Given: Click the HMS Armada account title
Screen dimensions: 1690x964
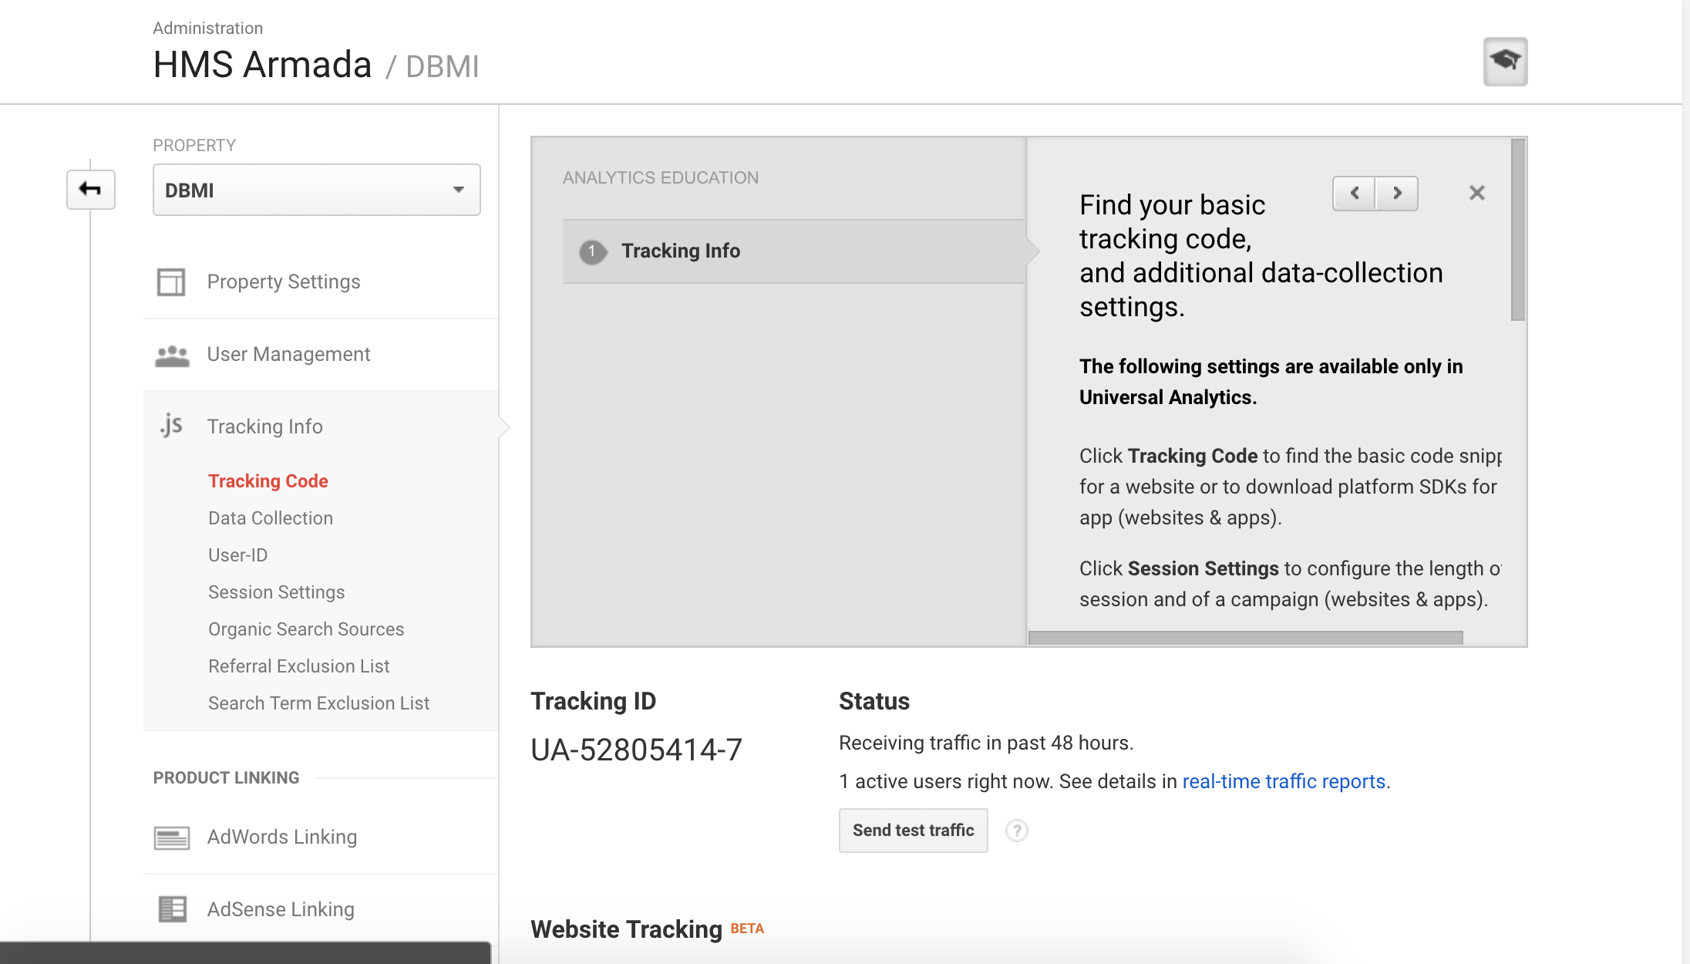Looking at the screenshot, I should click(263, 64).
